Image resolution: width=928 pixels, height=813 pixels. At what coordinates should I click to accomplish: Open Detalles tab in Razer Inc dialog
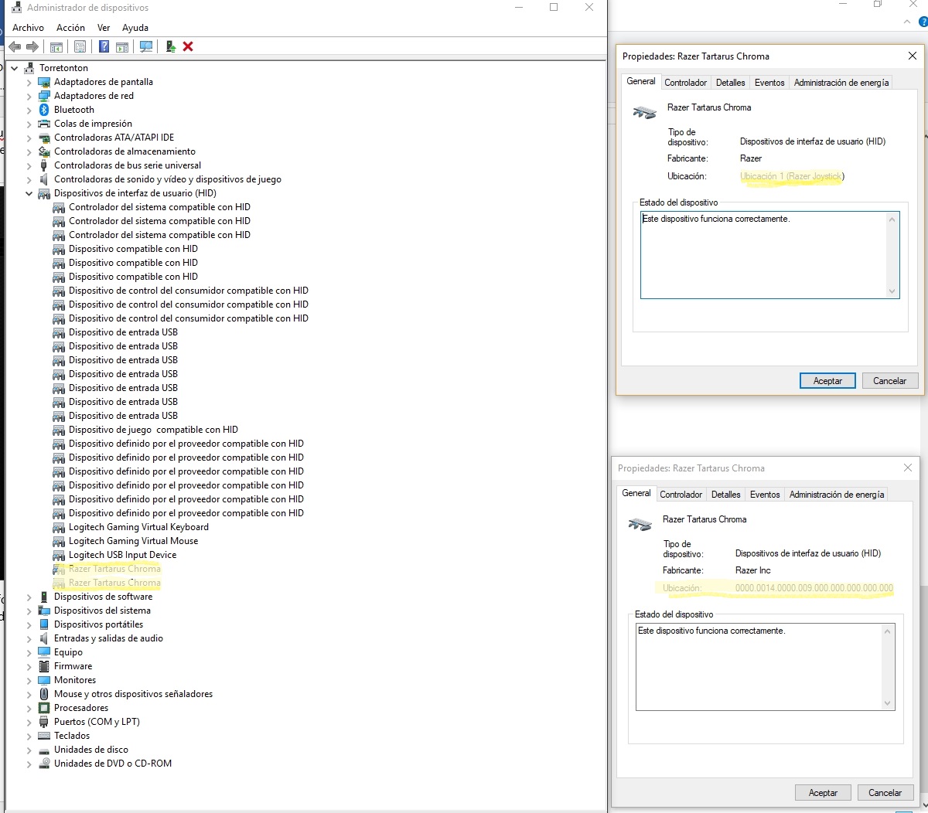click(726, 495)
